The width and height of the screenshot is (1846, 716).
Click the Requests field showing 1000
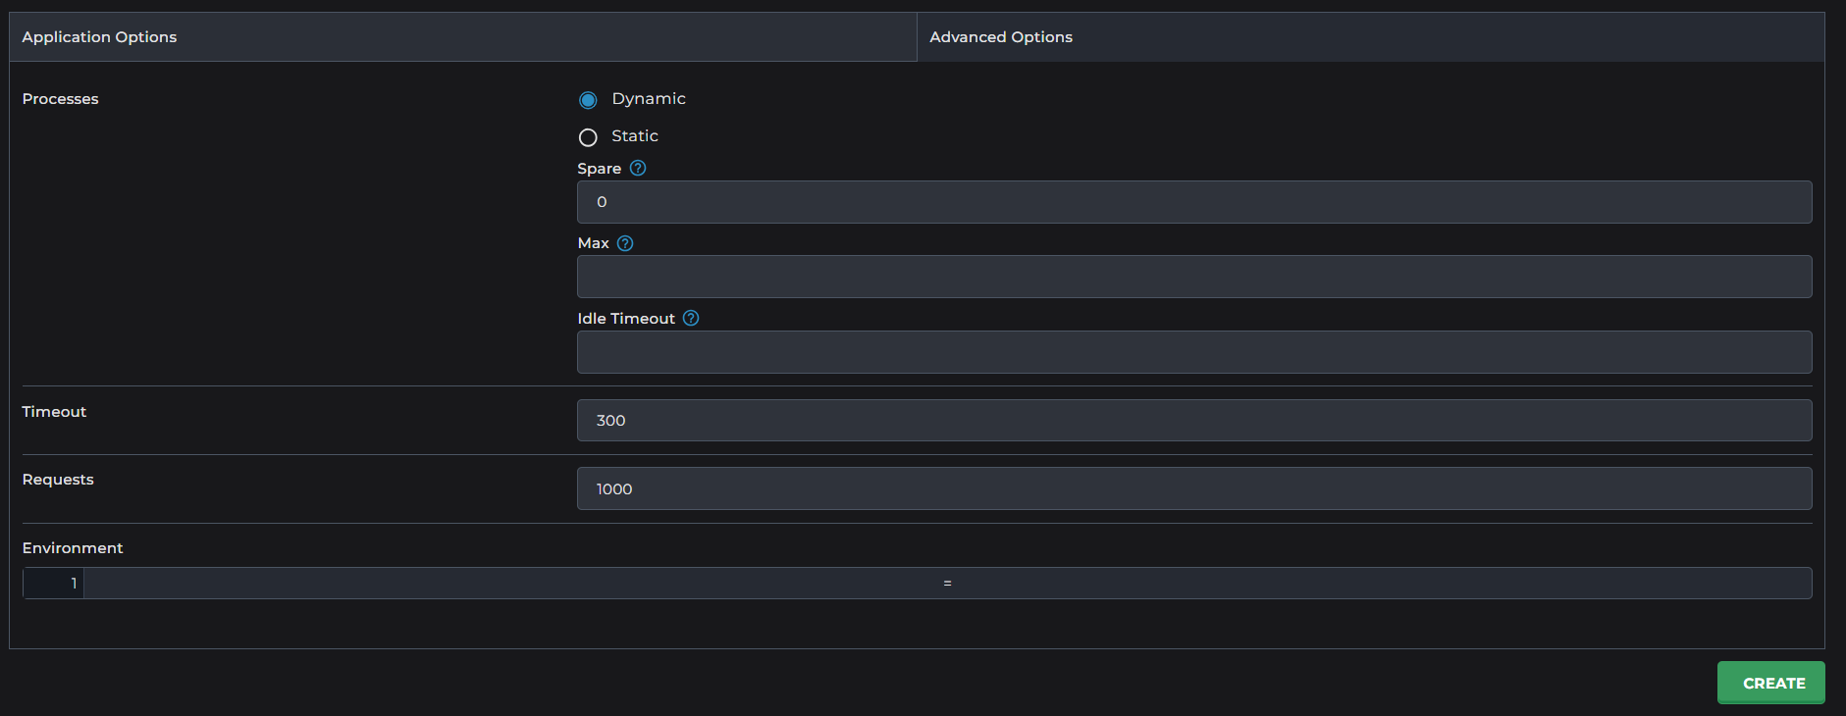[1193, 488]
